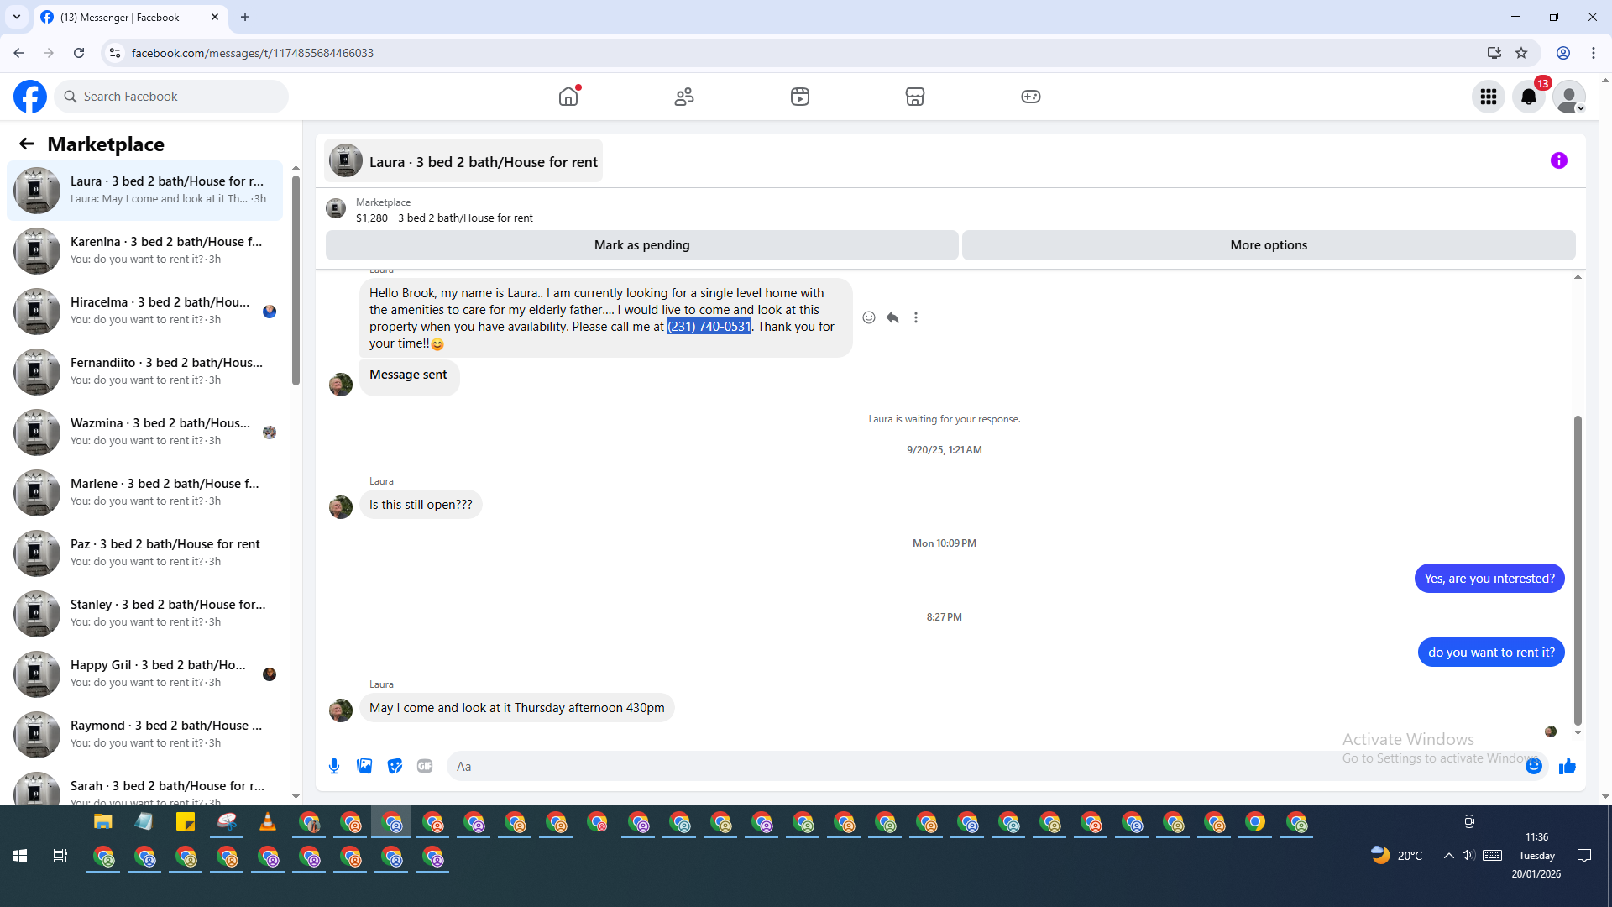This screenshot has height=907, width=1612.
Task: Open Sticky Notes from the taskbar
Action: 186,822
